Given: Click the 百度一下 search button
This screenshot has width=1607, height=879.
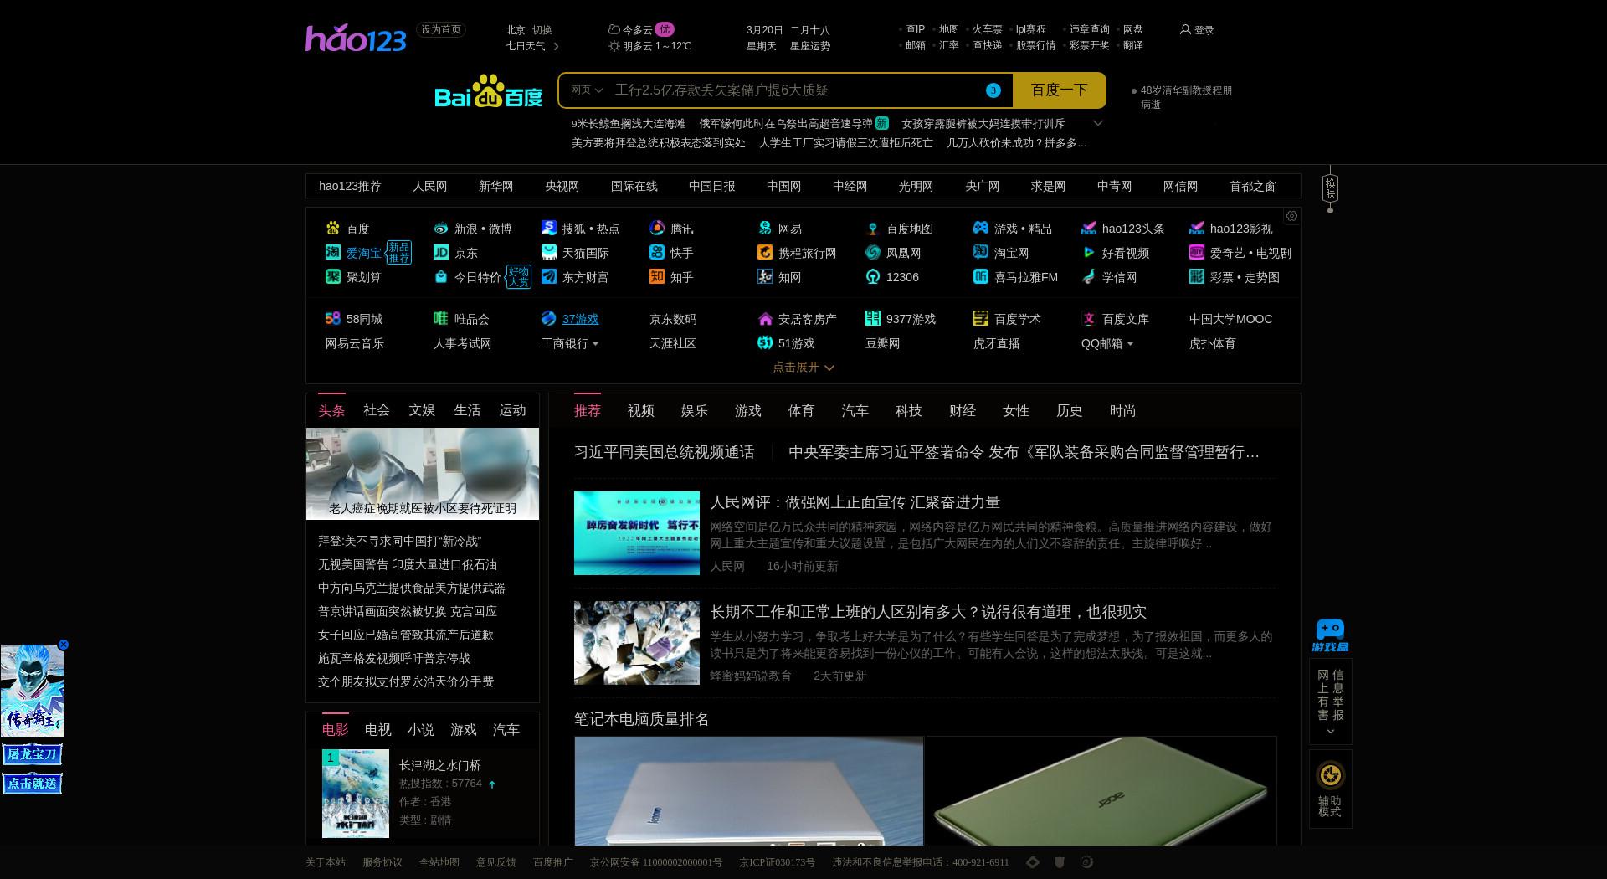Looking at the screenshot, I should (x=1059, y=90).
